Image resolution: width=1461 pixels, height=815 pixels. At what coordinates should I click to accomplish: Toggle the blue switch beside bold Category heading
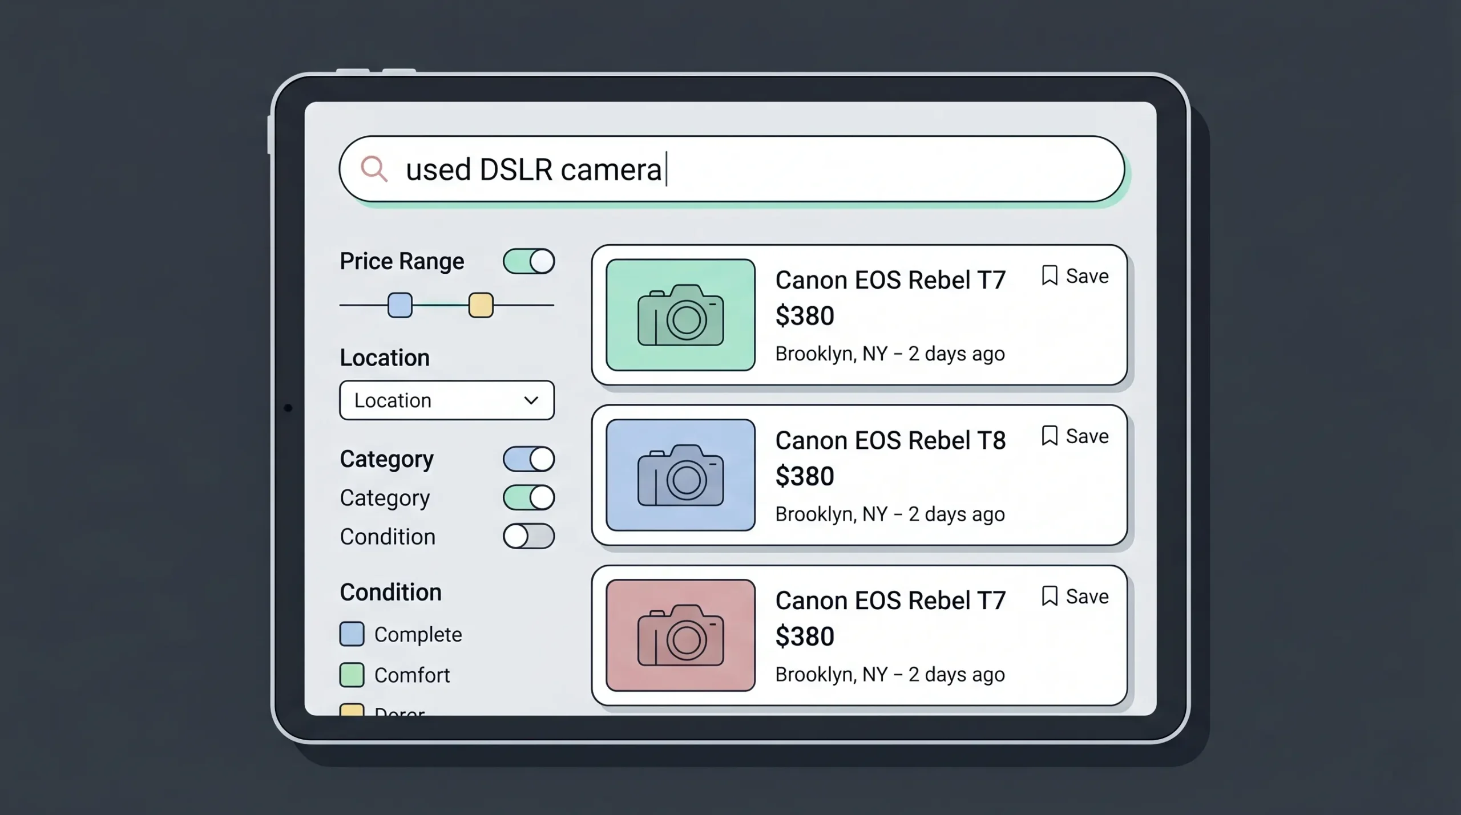[x=528, y=459]
